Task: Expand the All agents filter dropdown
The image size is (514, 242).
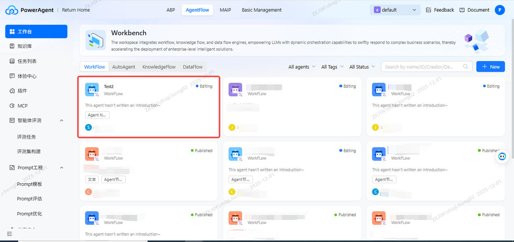Action: tap(302, 67)
